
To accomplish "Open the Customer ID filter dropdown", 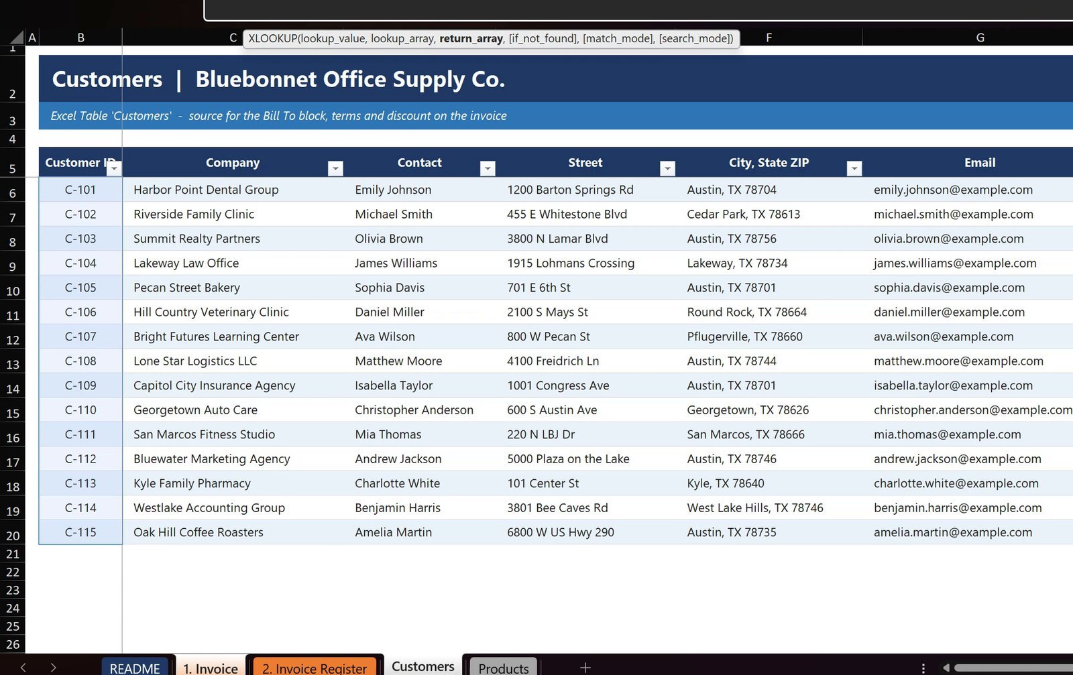I will [x=114, y=168].
